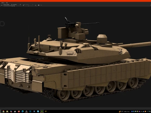
Task: Open the Help menu
Action: pyautogui.click(x=7, y=3)
